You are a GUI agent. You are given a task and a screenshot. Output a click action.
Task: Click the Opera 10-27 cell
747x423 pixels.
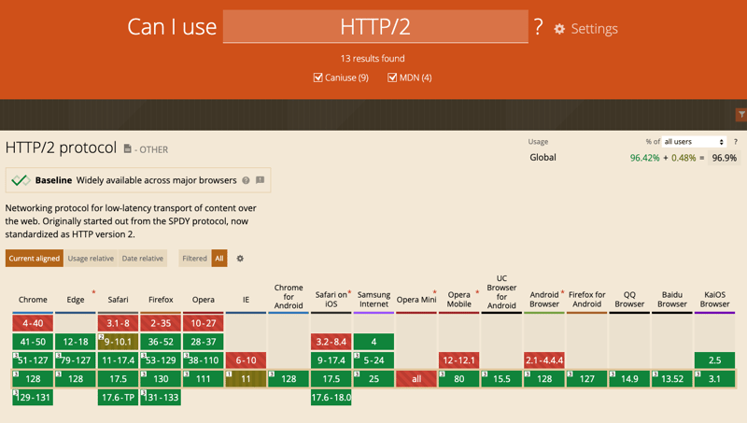coord(204,323)
